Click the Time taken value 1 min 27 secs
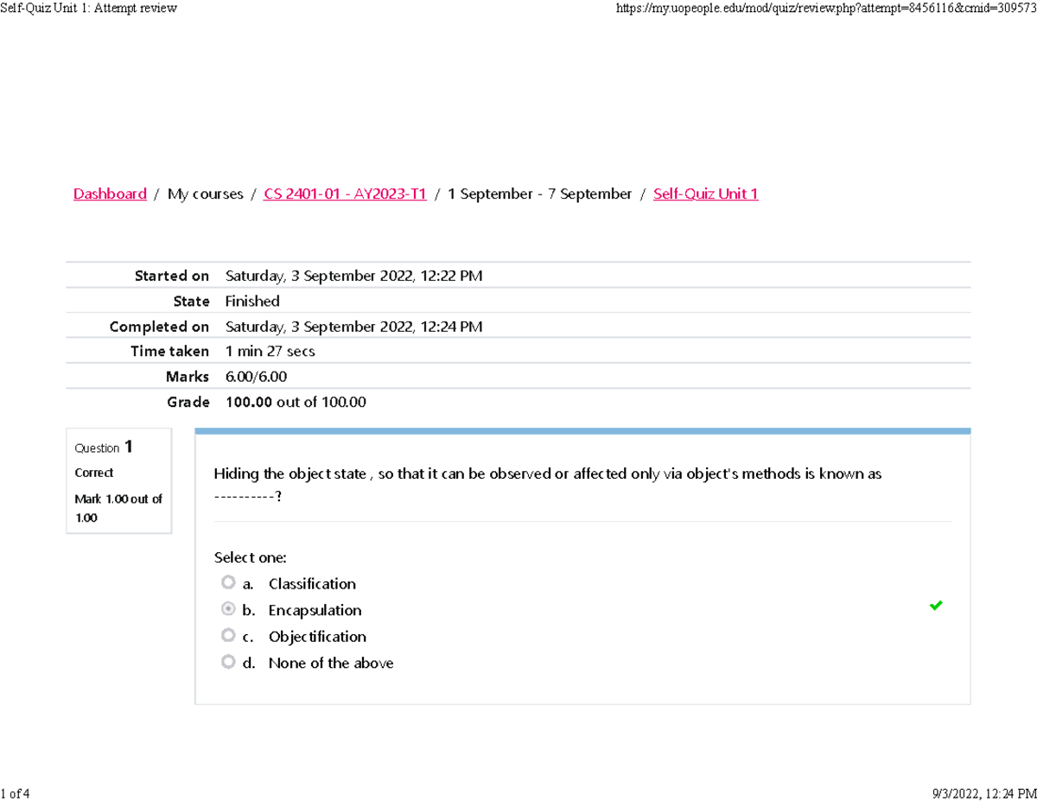Screen dimensions: 1037x801 [270, 351]
